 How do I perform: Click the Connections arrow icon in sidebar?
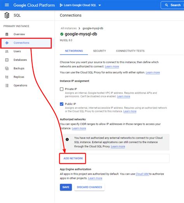point(7,43)
